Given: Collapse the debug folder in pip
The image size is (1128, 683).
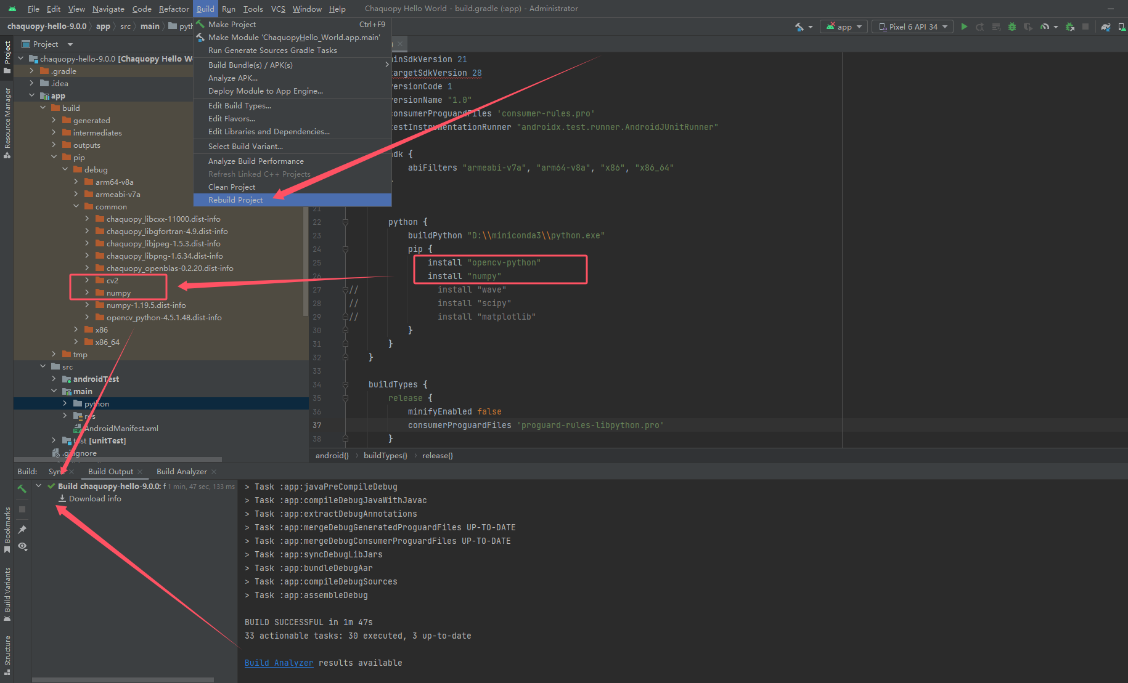Looking at the screenshot, I should (65, 169).
